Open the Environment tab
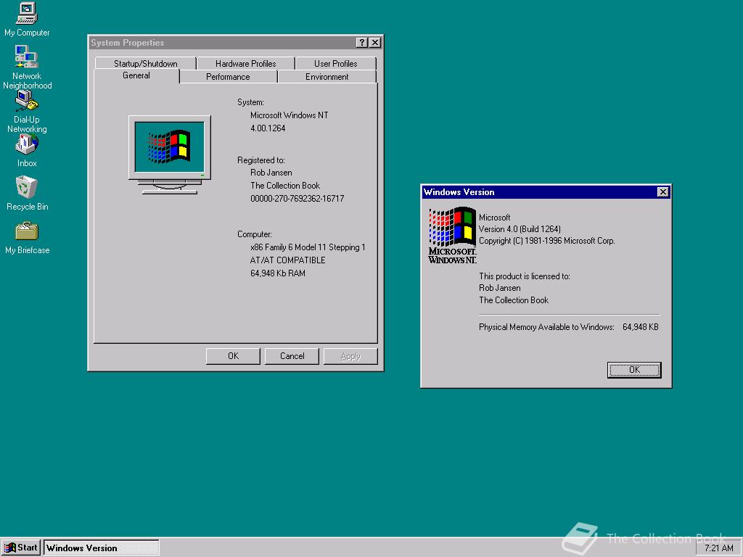 point(327,77)
